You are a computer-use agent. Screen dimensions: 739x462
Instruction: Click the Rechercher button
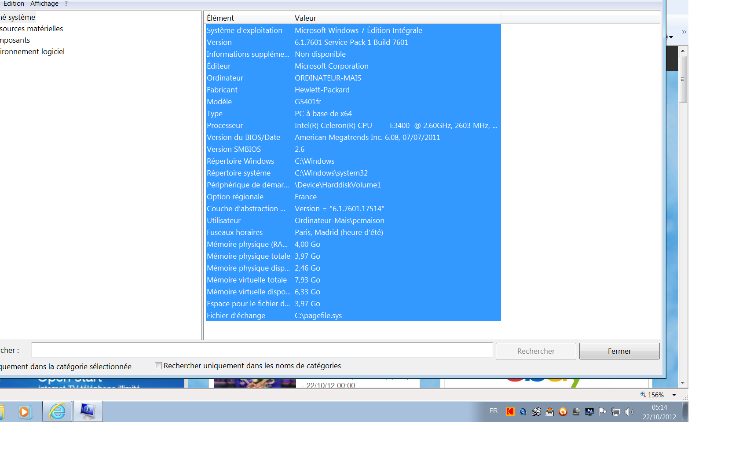click(x=536, y=351)
